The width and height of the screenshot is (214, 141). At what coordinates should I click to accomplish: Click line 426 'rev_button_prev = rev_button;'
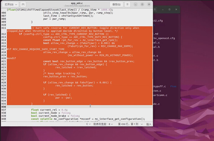pyautogui.click(x=65, y=76)
